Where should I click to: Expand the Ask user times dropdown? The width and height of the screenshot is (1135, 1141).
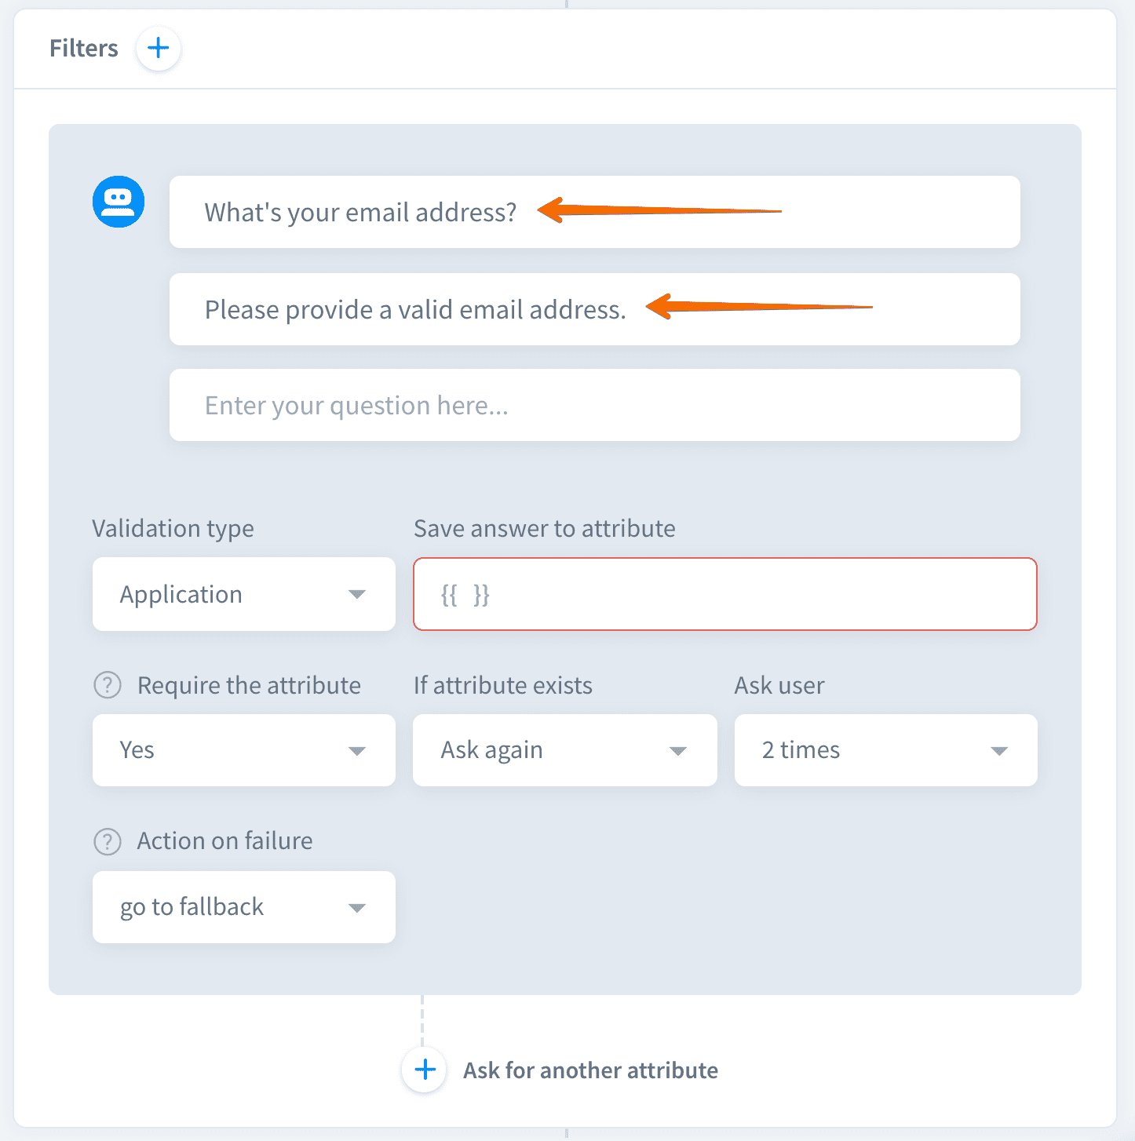pos(885,750)
